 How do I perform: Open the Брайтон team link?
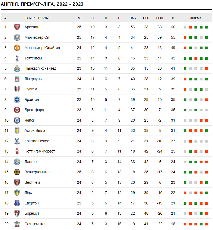click(32, 100)
